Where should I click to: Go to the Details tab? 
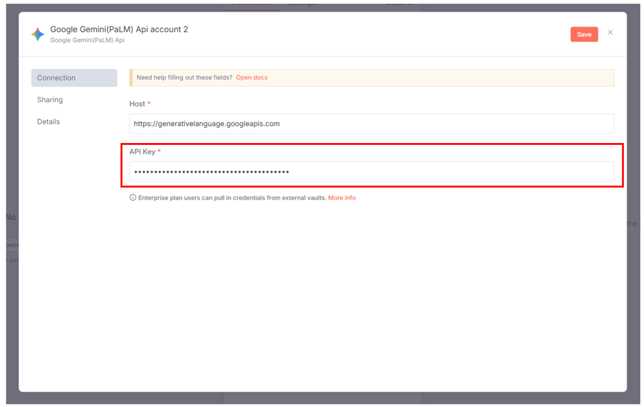48,122
